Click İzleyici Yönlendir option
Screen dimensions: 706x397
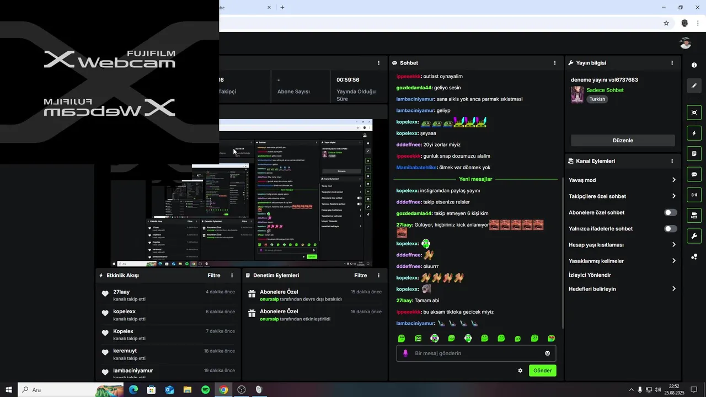[590, 275]
